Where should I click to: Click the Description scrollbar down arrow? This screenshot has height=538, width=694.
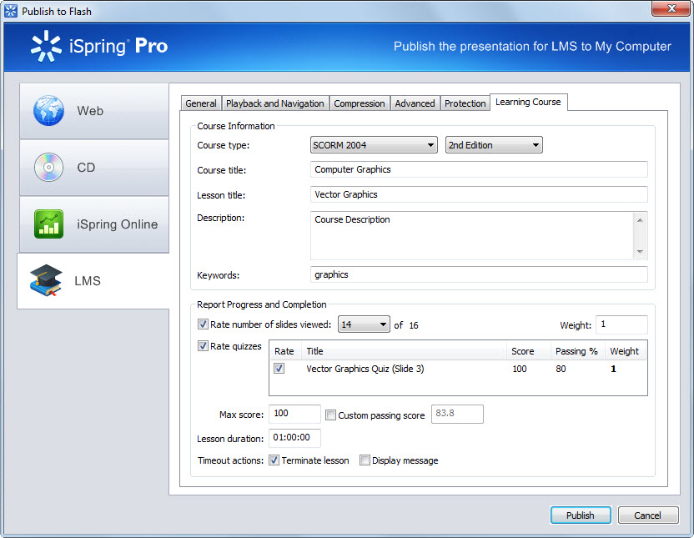click(640, 251)
